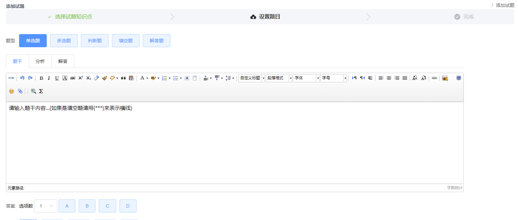Click the eraser clear-format icon
Screen dimensions: 518x220
point(96,78)
